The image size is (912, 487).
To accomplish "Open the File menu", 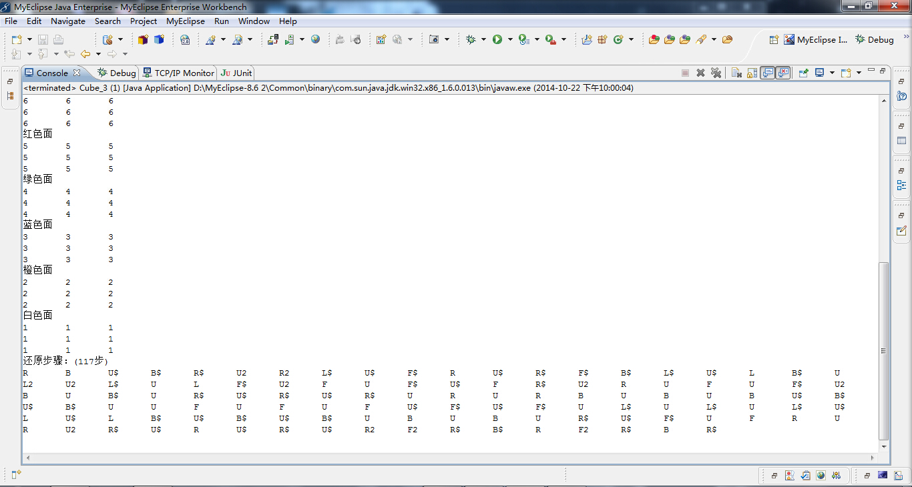I will click(x=11, y=21).
